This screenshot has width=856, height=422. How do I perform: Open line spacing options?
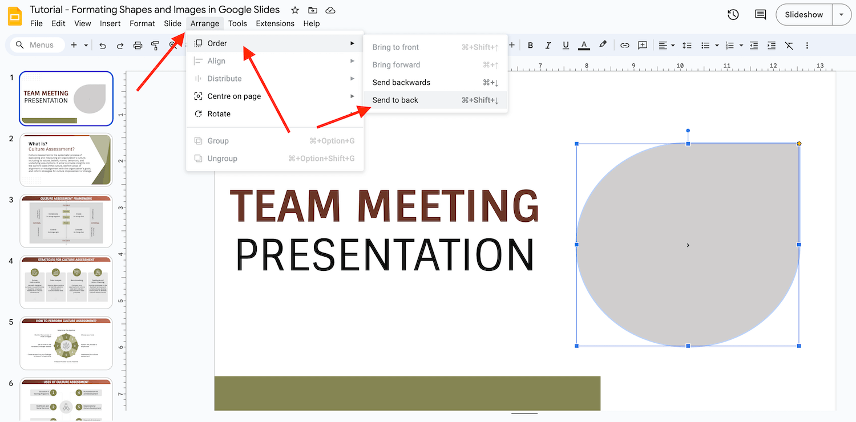687,45
